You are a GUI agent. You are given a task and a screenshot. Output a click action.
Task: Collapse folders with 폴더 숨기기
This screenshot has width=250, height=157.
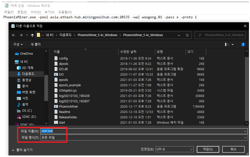tap(22, 150)
